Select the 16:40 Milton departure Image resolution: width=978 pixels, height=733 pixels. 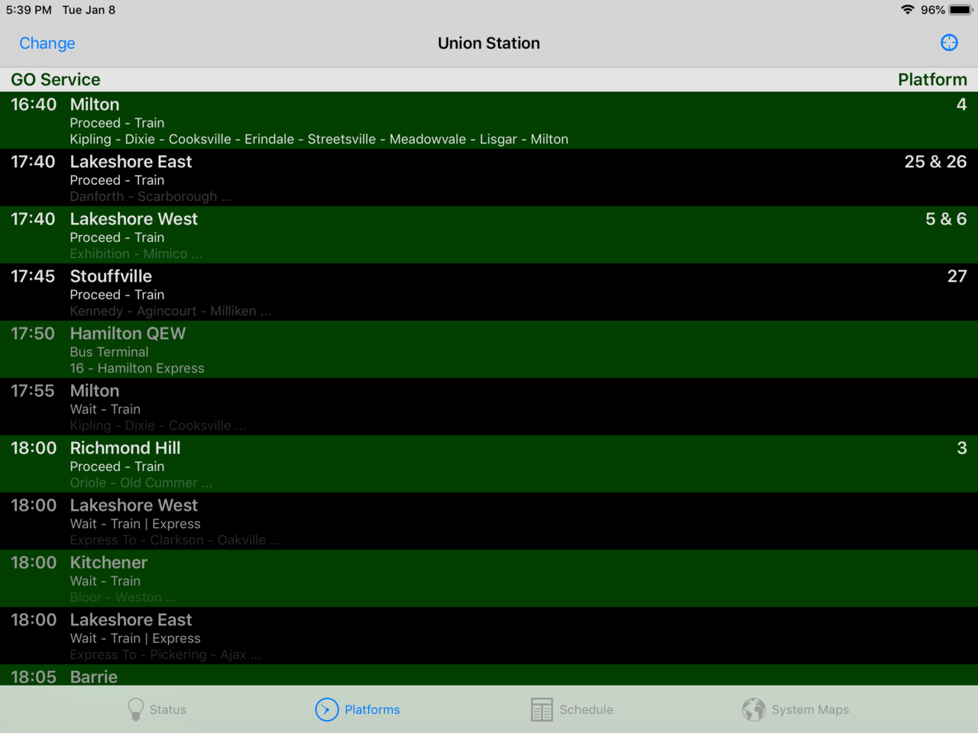(489, 121)
